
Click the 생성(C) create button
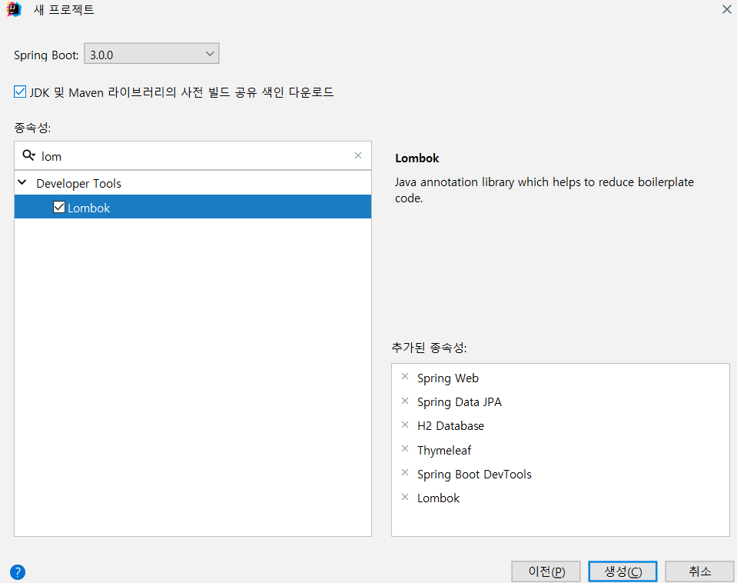click(622, 571)
